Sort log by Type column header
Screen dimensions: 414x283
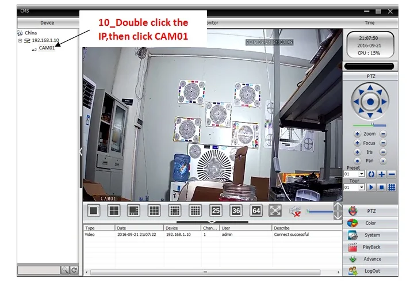pos(99,228)
